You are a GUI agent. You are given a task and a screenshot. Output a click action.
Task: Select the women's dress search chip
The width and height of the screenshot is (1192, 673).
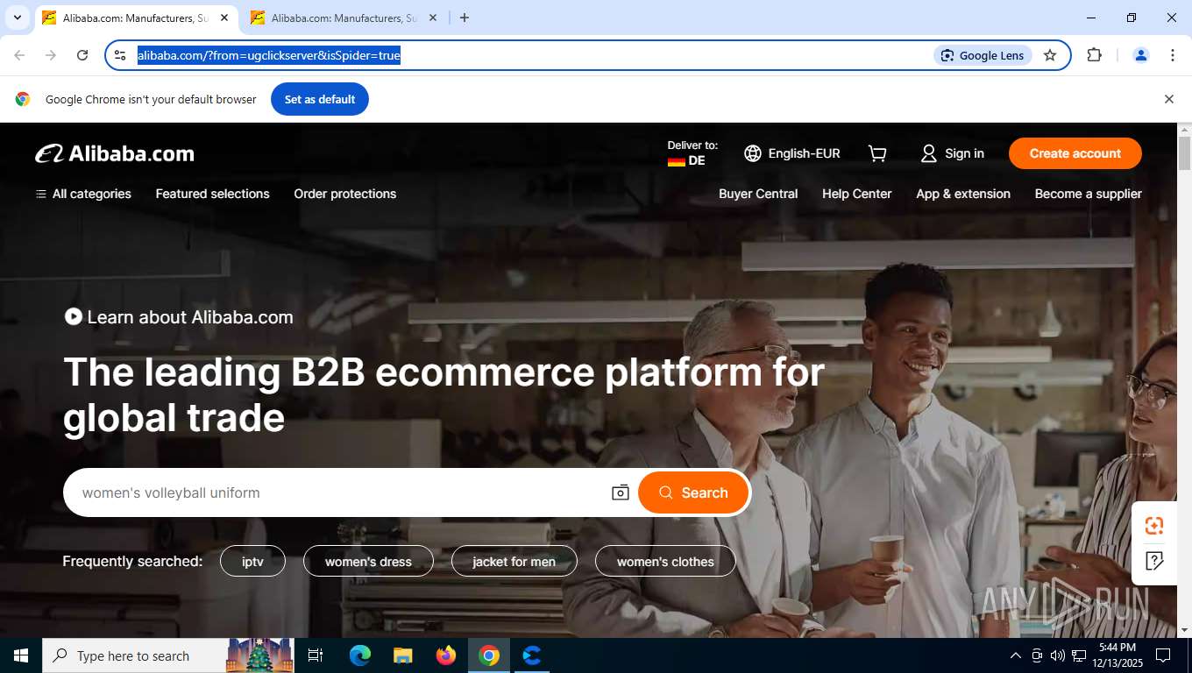[x=368, y=561]
